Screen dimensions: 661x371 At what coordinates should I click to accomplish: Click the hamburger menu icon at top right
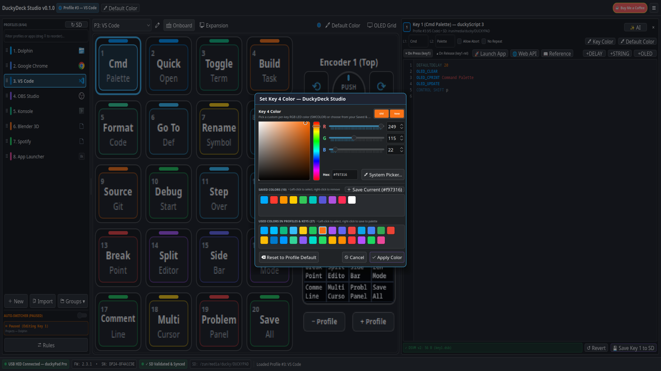[654, 8]
